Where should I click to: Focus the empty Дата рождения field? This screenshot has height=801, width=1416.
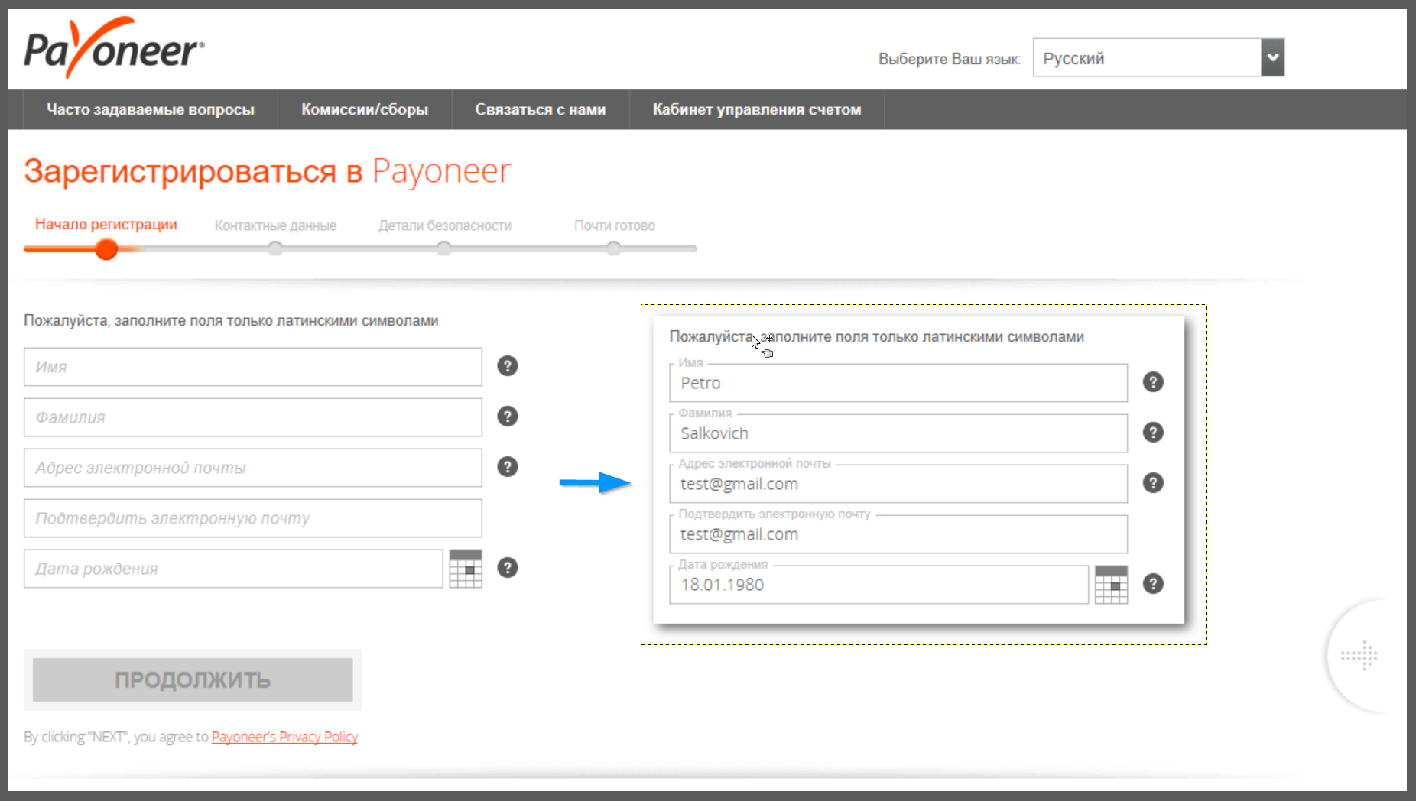[x=233, y=569]
